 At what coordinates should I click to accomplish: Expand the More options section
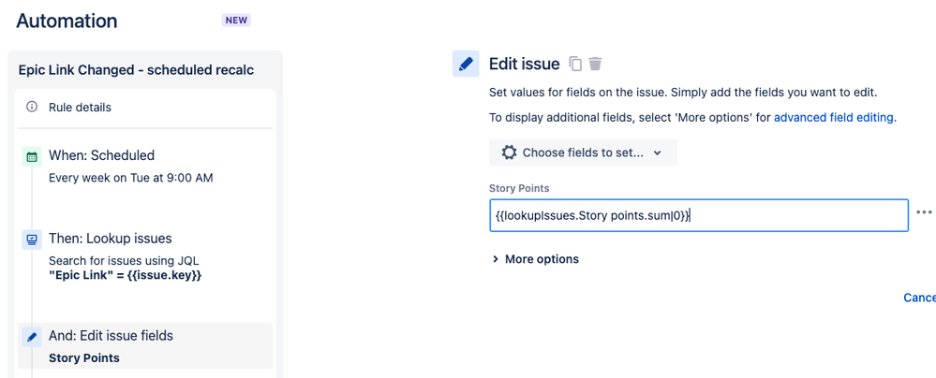pos(535,259)
